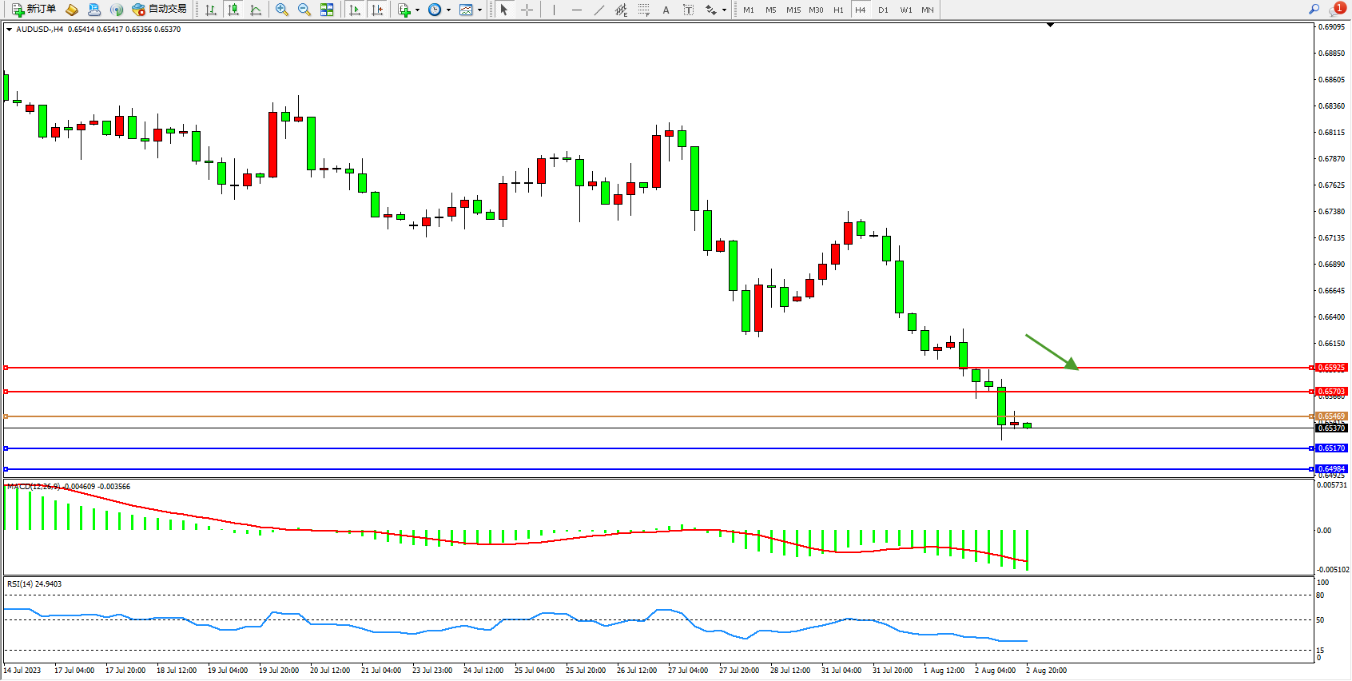
Task: Select the draw trendline tool
Action: coord(598,10)
